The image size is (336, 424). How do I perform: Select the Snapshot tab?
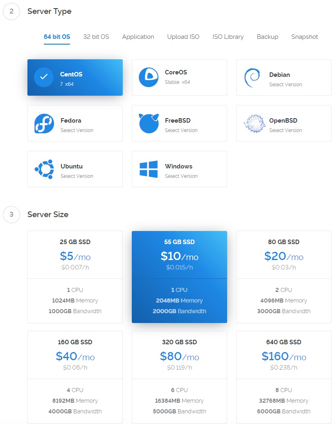tap(304, 37)
